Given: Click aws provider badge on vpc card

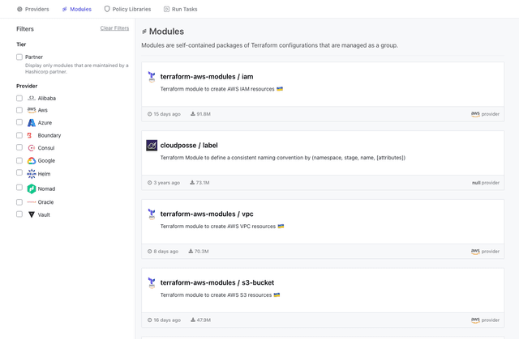Looking at the screenshot, I should (485, 252).
